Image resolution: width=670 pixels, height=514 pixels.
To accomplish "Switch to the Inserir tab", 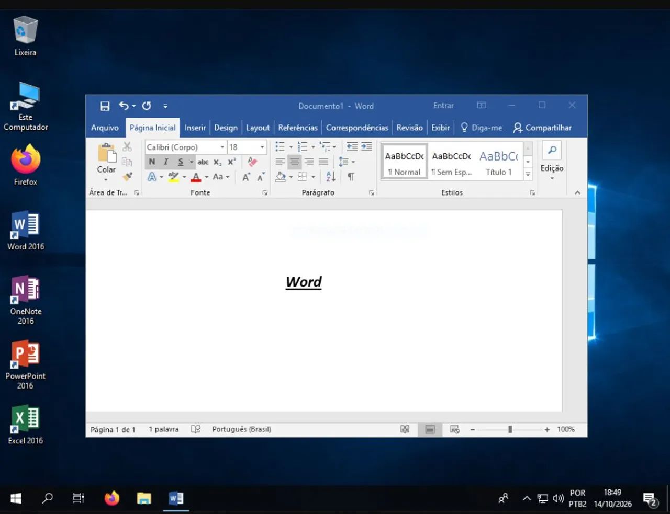I will 195,128.
